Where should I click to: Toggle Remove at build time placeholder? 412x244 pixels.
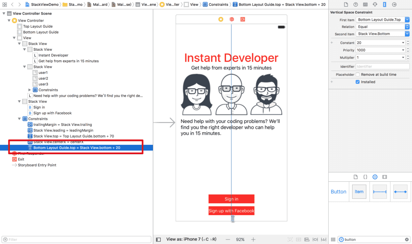pos(358,75)
